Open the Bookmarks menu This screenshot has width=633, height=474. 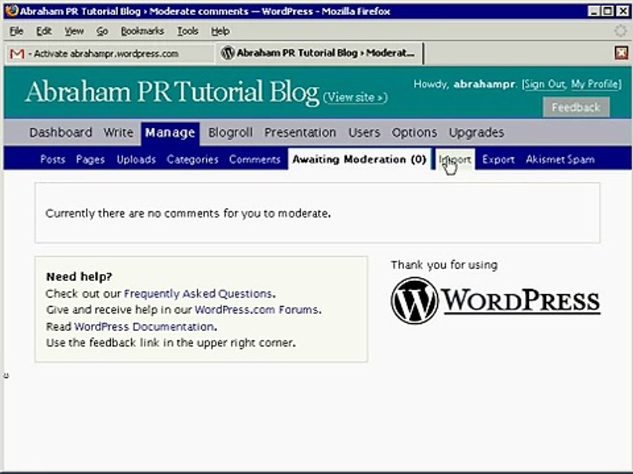(x=142, y=31)
